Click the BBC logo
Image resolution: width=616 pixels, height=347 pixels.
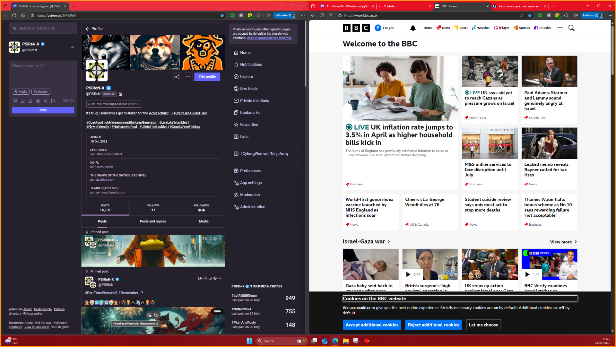point(356,28)
